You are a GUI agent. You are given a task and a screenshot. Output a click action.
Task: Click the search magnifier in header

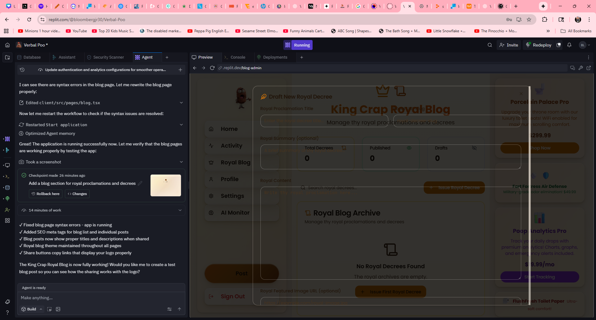coord(490,45)
